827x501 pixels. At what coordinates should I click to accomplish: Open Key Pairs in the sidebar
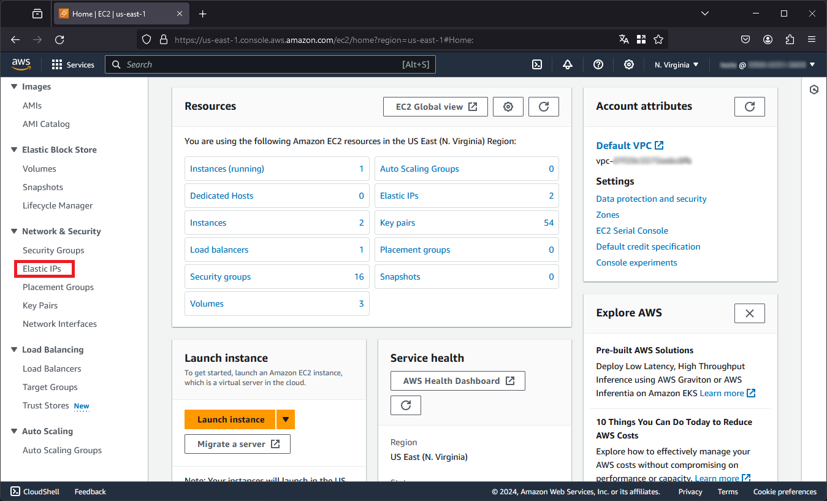point(40,305)
